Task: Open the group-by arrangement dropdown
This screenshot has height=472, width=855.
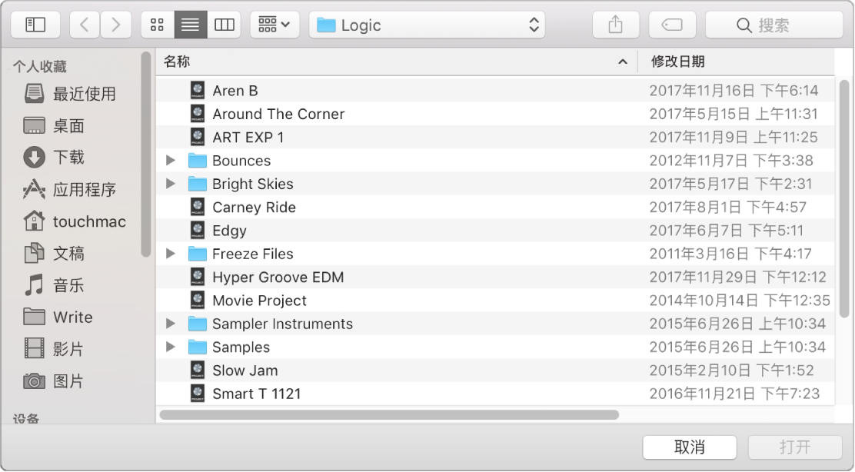Action: pyautogui.click(x=274, y=25)
